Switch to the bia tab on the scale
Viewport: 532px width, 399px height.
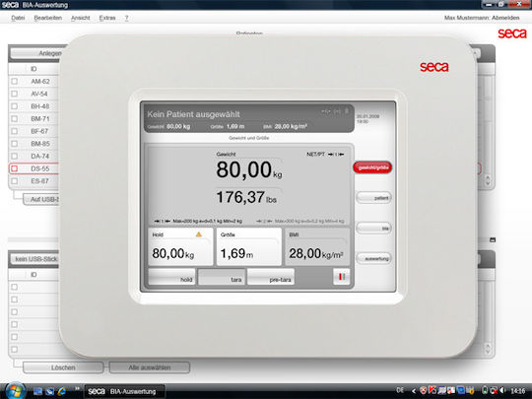373,229
